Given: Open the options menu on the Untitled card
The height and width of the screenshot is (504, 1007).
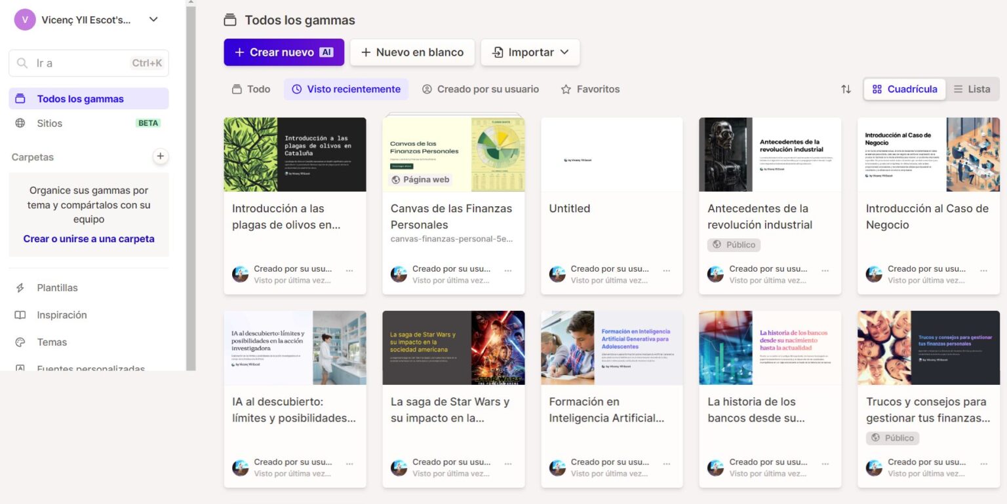Looking at the screenshot, I should 666,269.
